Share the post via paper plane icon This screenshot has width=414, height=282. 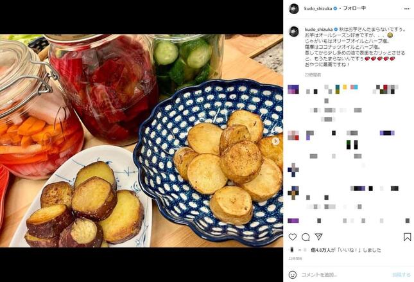[319, 236]
